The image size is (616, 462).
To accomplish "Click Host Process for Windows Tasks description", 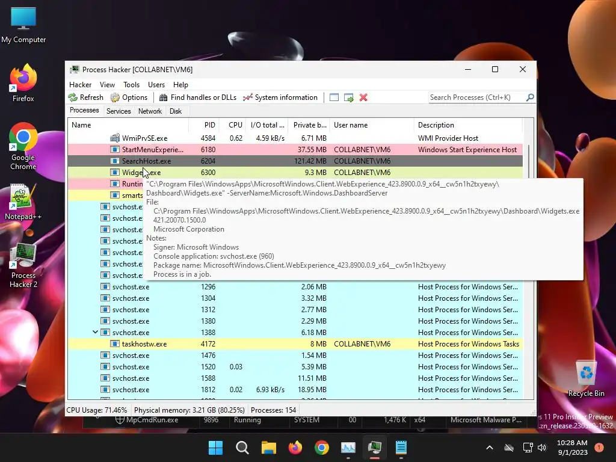I will coord(468,343).
